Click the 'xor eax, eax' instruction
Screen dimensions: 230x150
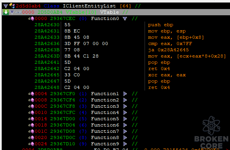167,75
